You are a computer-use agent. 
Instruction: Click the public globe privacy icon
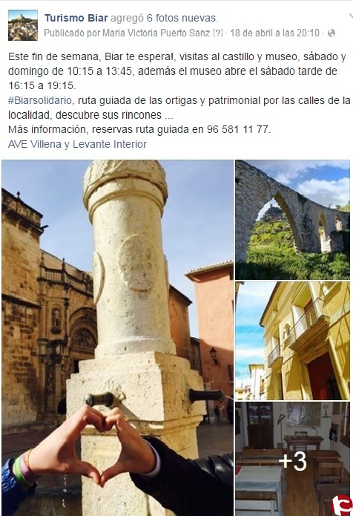click(x=331, y=33)
